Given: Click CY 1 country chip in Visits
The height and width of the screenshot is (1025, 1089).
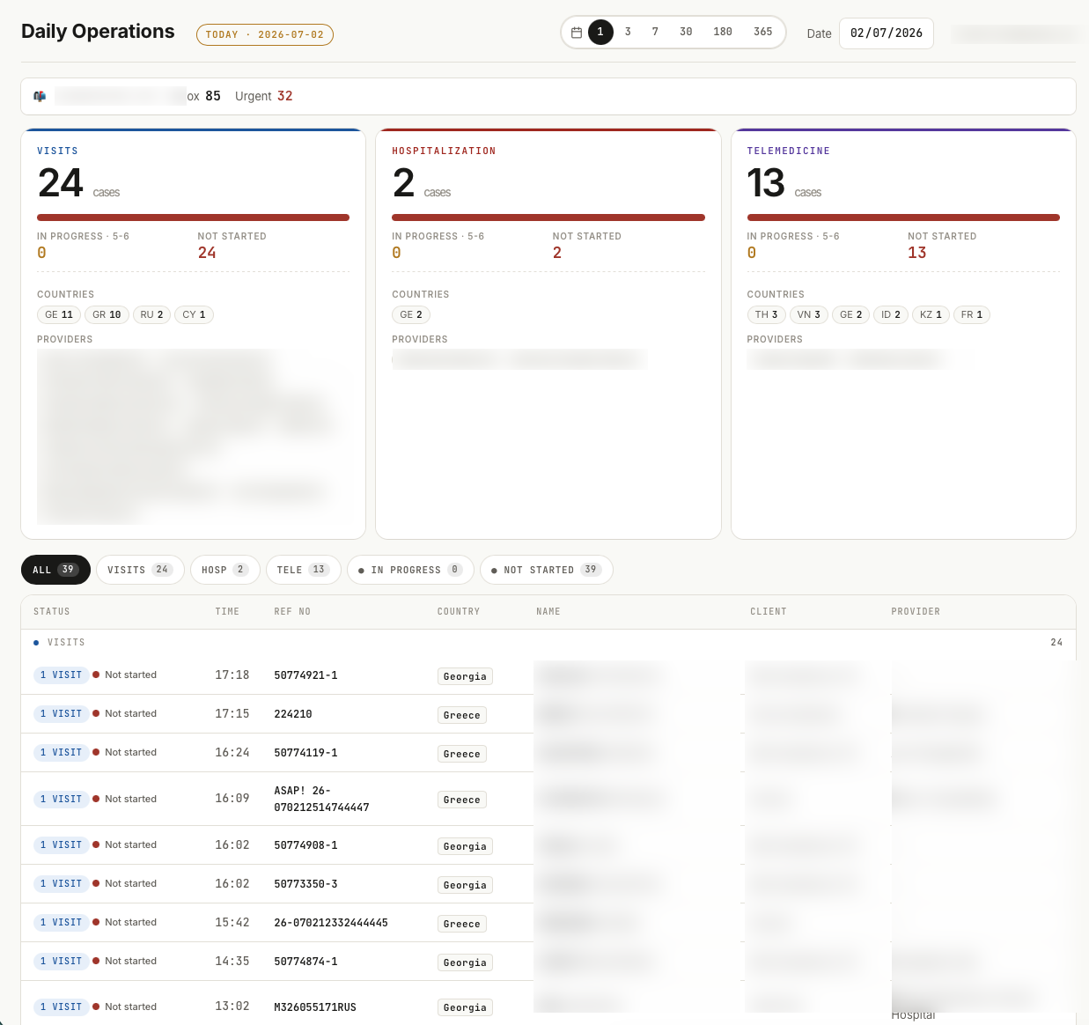Looking at the screenshot, I should [x=195, y=314].
